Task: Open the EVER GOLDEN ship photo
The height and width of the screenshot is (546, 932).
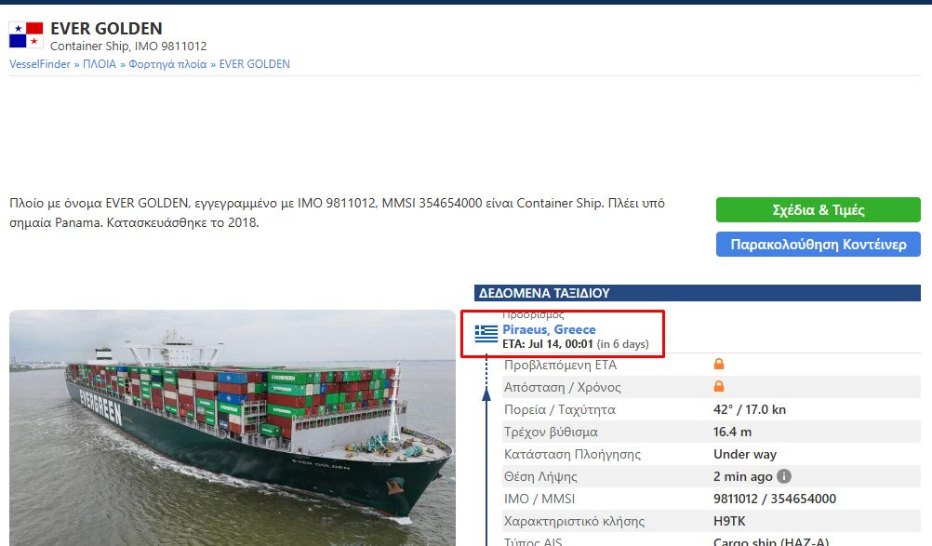Action: click(x=233, y=428)
